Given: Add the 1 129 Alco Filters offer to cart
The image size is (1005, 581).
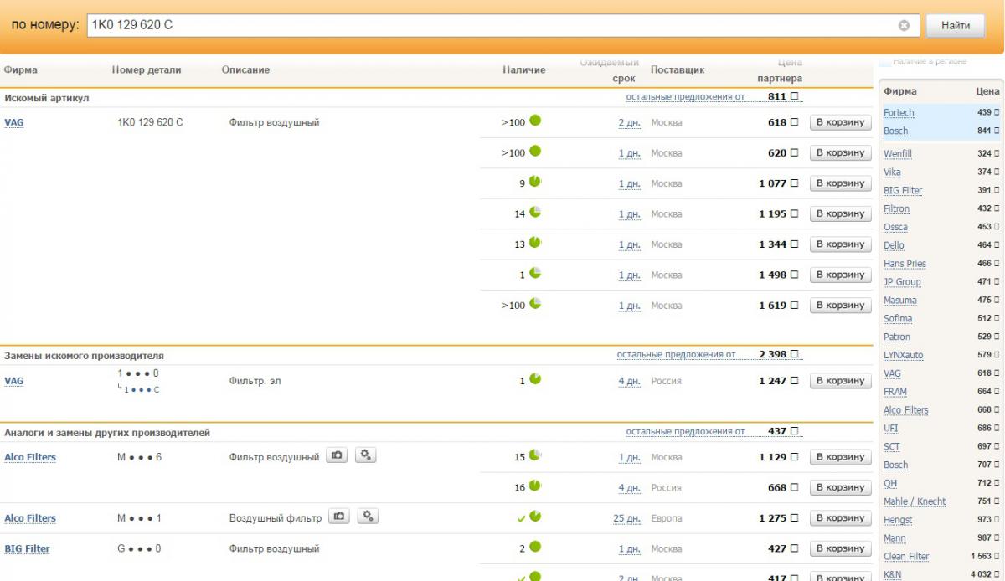Looking at the screenshot, I should (x=840, y=457).
